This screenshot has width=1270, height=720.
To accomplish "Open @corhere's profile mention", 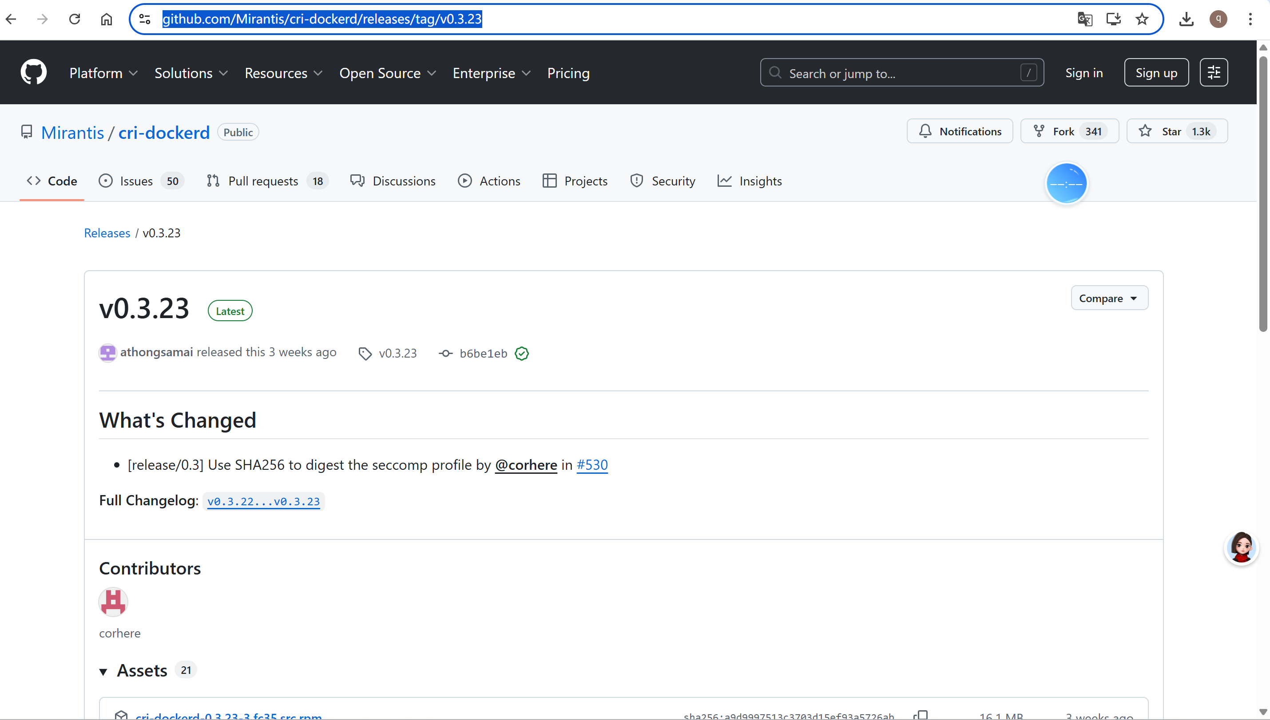I will (526, 465).
